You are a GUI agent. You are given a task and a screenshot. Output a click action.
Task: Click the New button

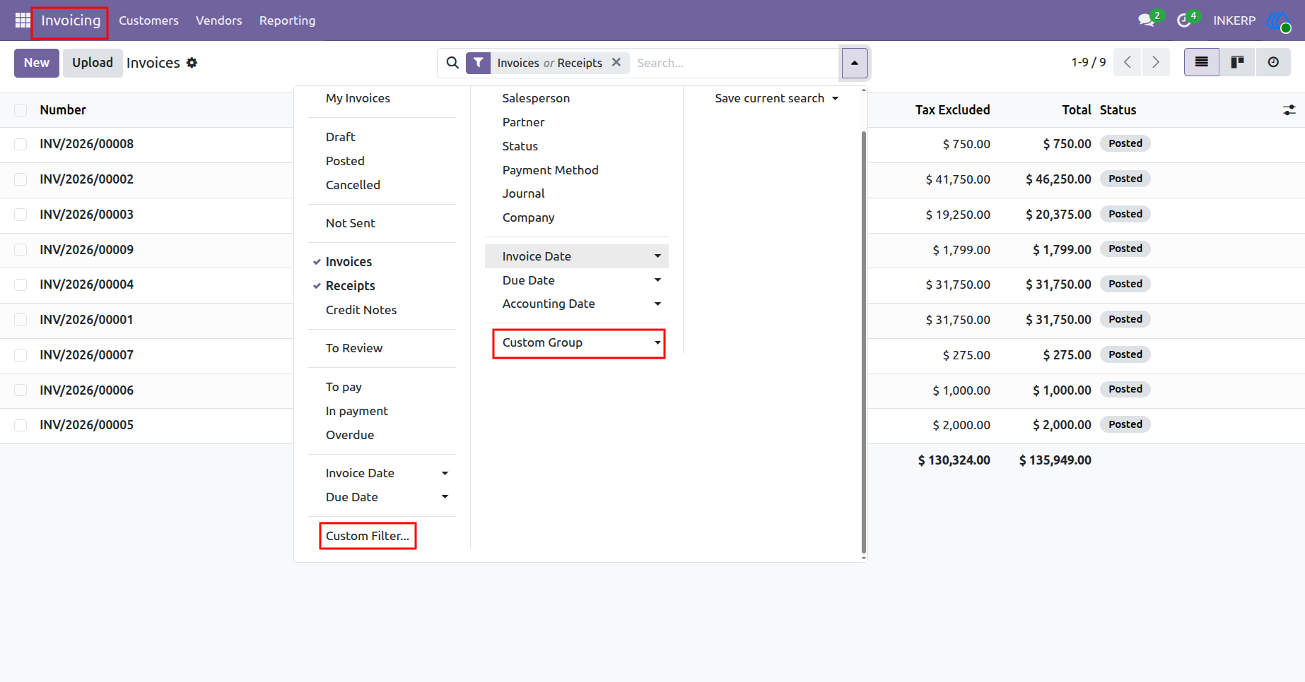37,63
